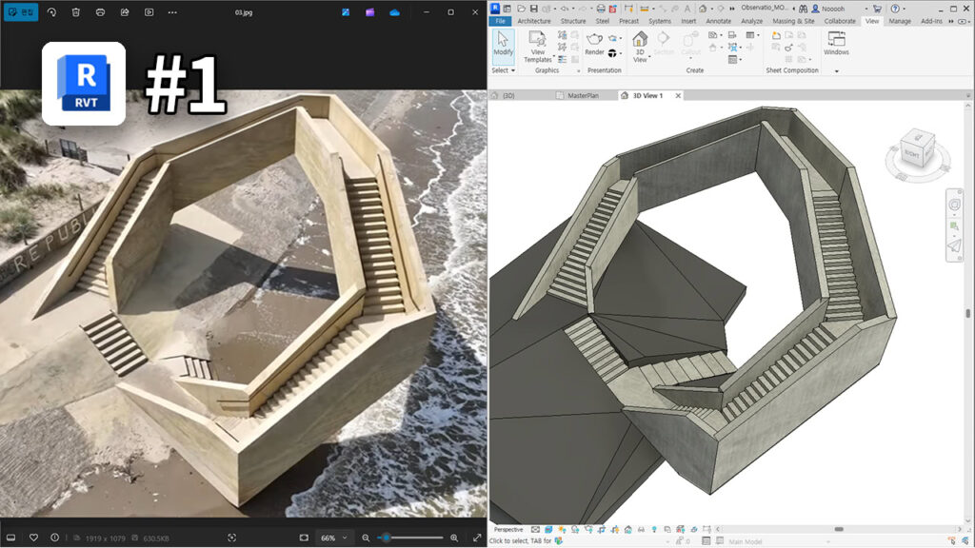Open the View Templates tool
975x548 pixels.
[537, 44]
